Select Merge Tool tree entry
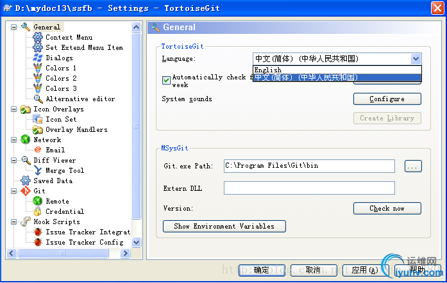Viewport: 447px width, 283px height. coord(65,170)
